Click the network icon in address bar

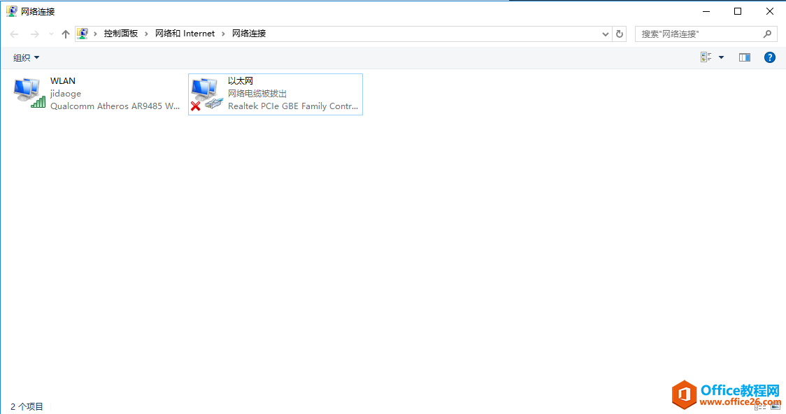83,34
